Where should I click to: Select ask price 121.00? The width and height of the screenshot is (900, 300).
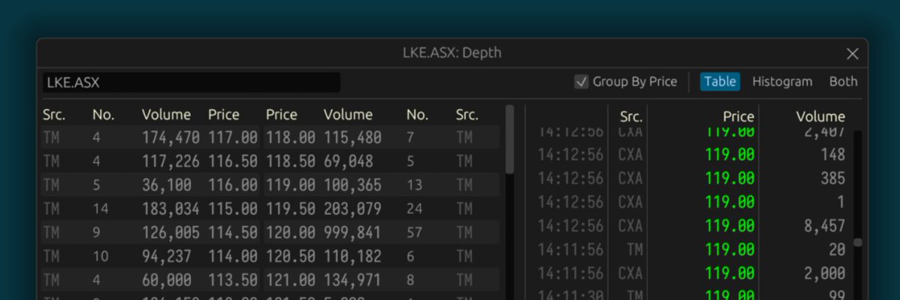pyautogui.click(x=290, y=280)
